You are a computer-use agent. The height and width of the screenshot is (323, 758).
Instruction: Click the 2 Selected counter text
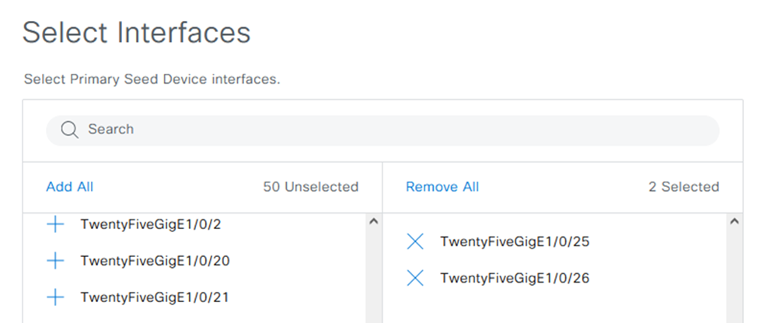coord(683,187)
